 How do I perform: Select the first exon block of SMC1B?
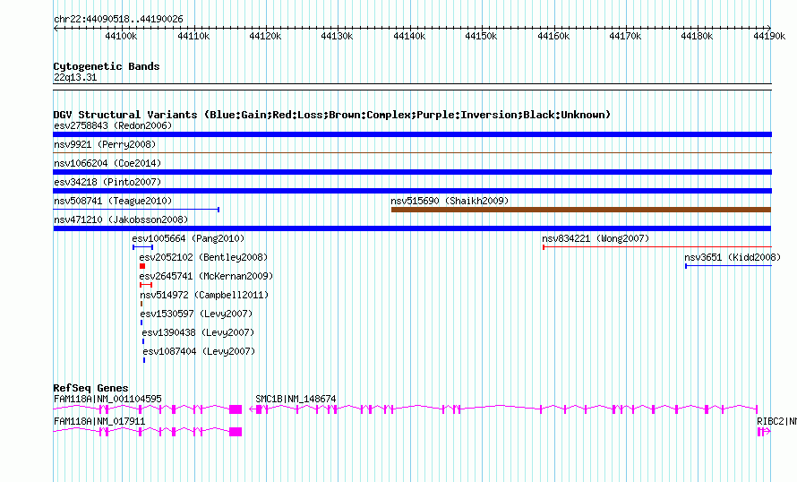259,409
